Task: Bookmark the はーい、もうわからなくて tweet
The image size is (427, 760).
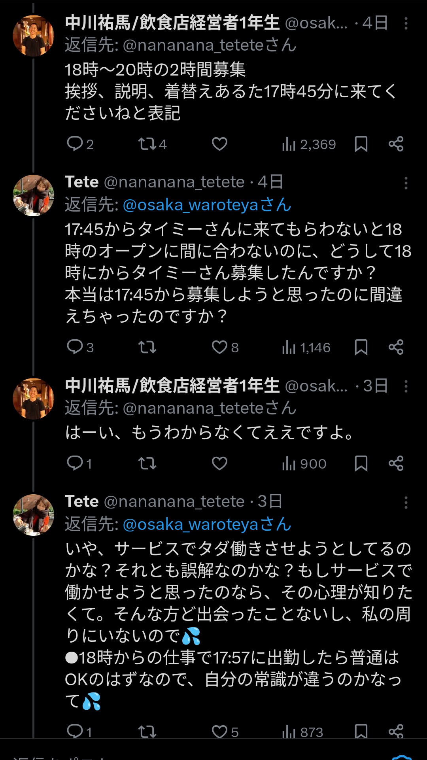Action: click(x=361, y=463)
